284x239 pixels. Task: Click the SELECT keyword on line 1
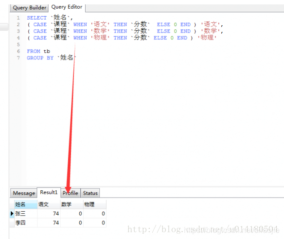point(36,18)
